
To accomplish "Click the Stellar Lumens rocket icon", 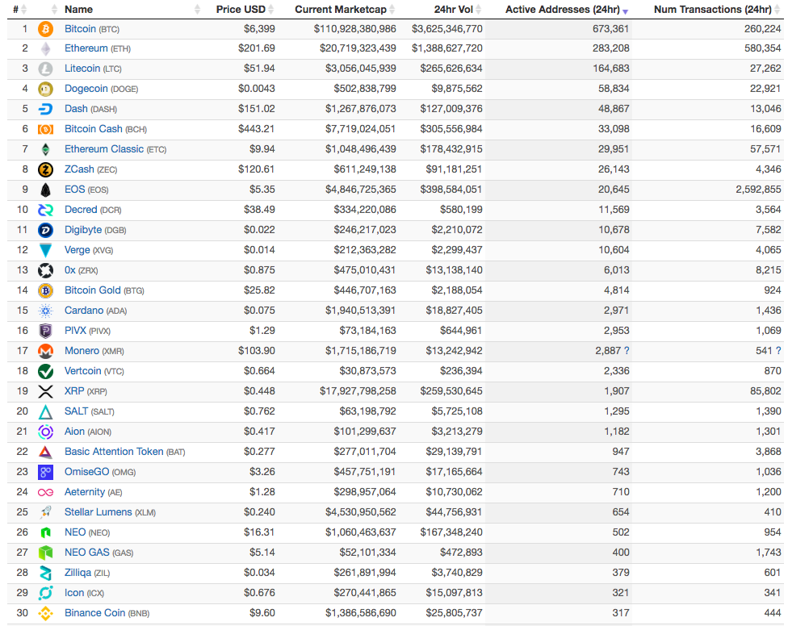I will pos(46,512).
